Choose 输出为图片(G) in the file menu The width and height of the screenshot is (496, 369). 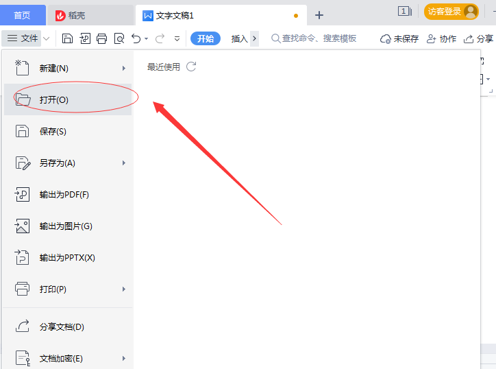pos(68,226)
